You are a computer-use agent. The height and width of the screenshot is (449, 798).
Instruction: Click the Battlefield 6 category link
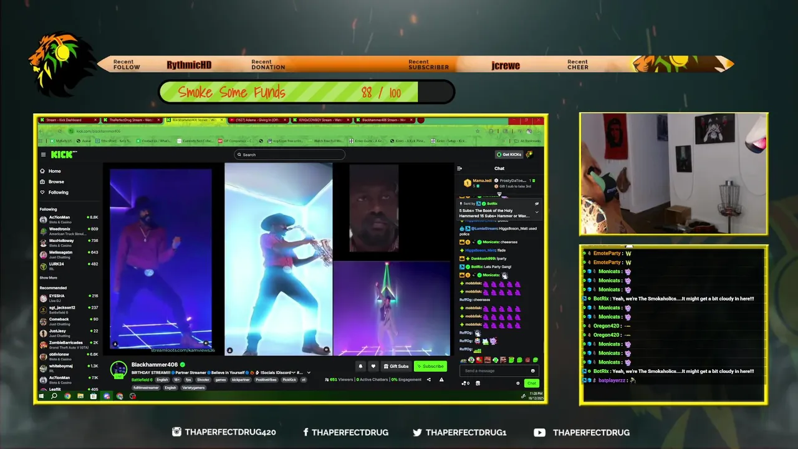point(142,379)
